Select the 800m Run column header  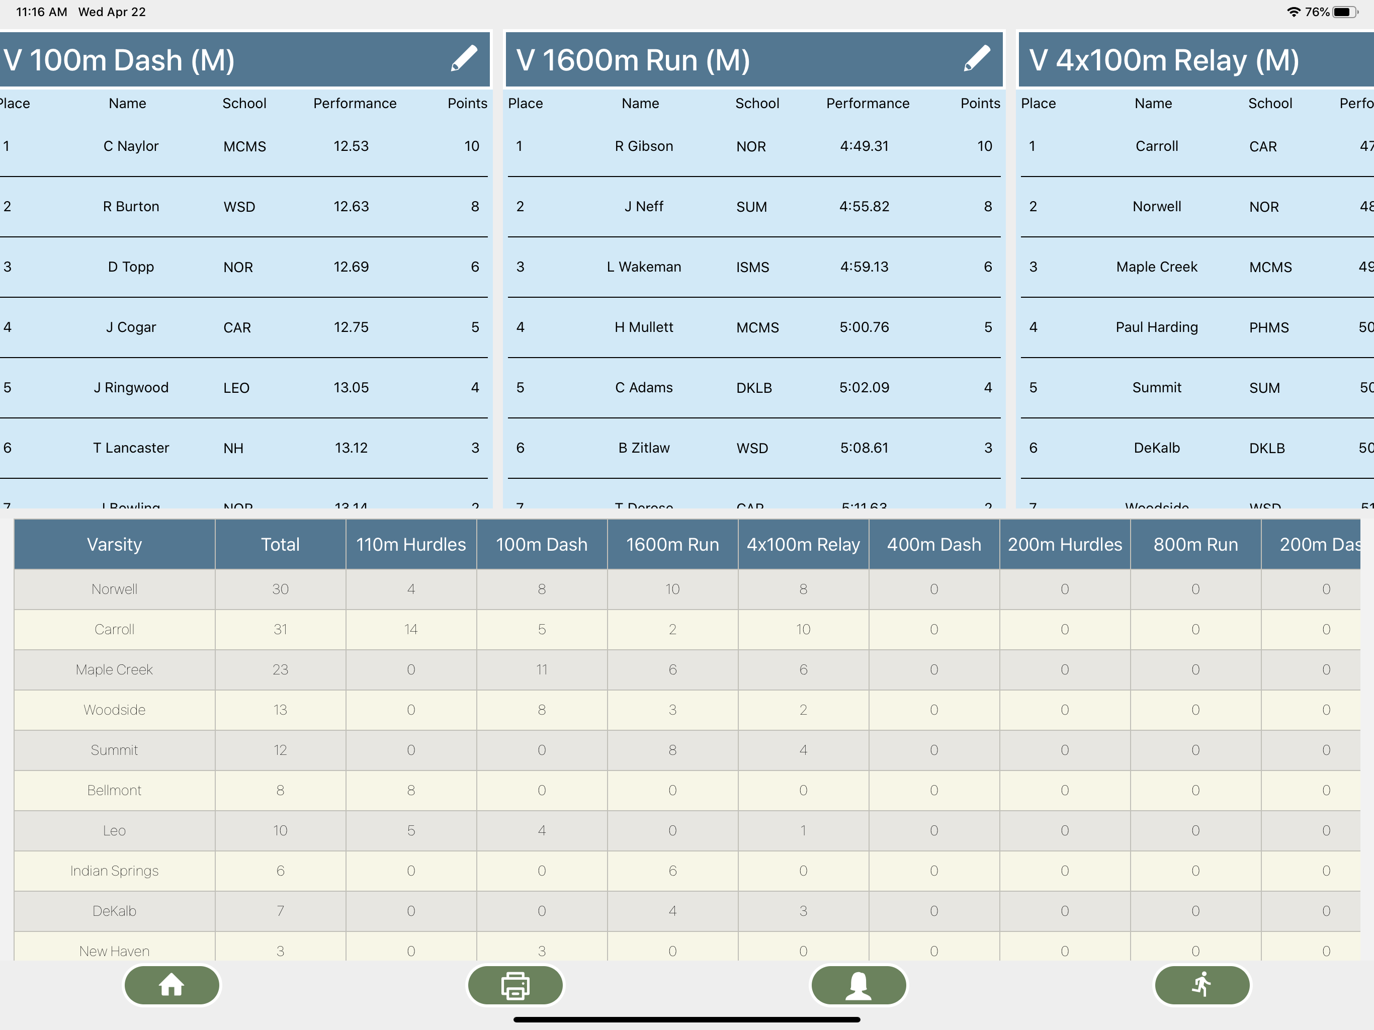[1196, 544]
